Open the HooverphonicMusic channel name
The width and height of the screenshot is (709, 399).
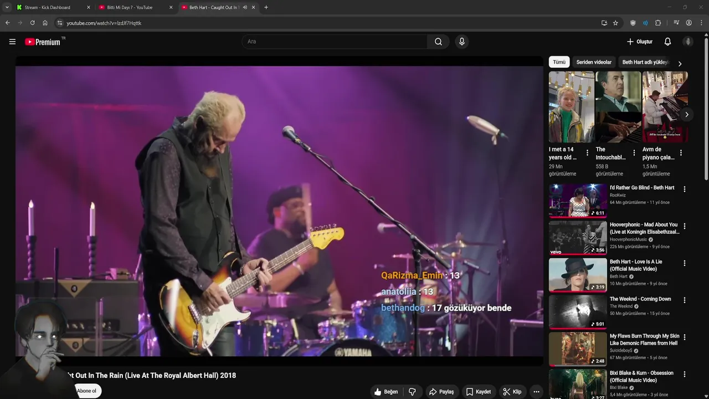(628, 239)
